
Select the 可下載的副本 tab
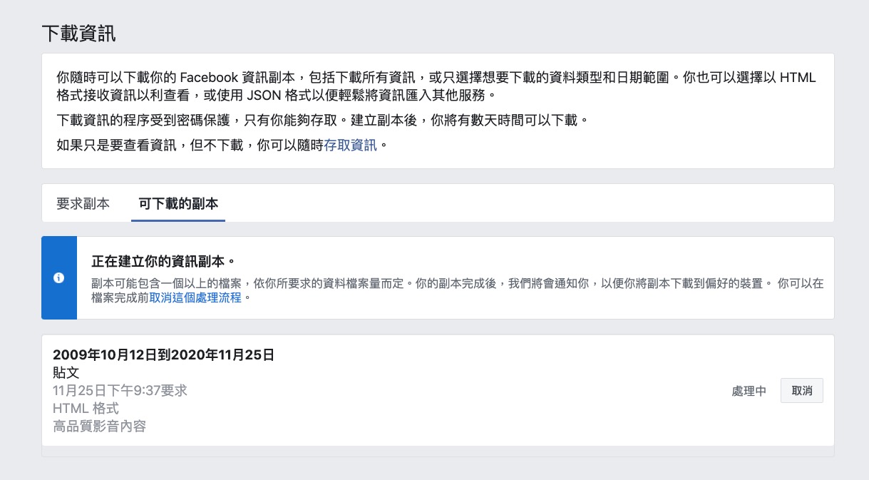point(178,204)
